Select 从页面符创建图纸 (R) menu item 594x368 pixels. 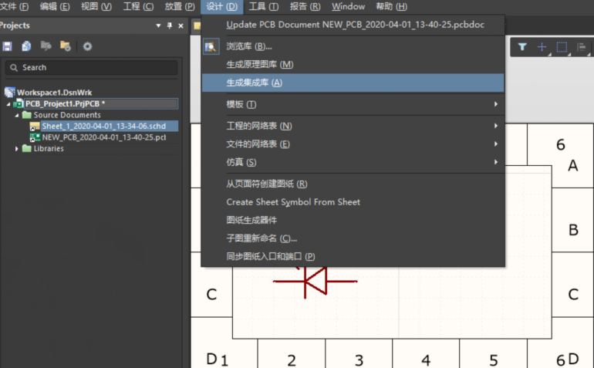point(353,184)
